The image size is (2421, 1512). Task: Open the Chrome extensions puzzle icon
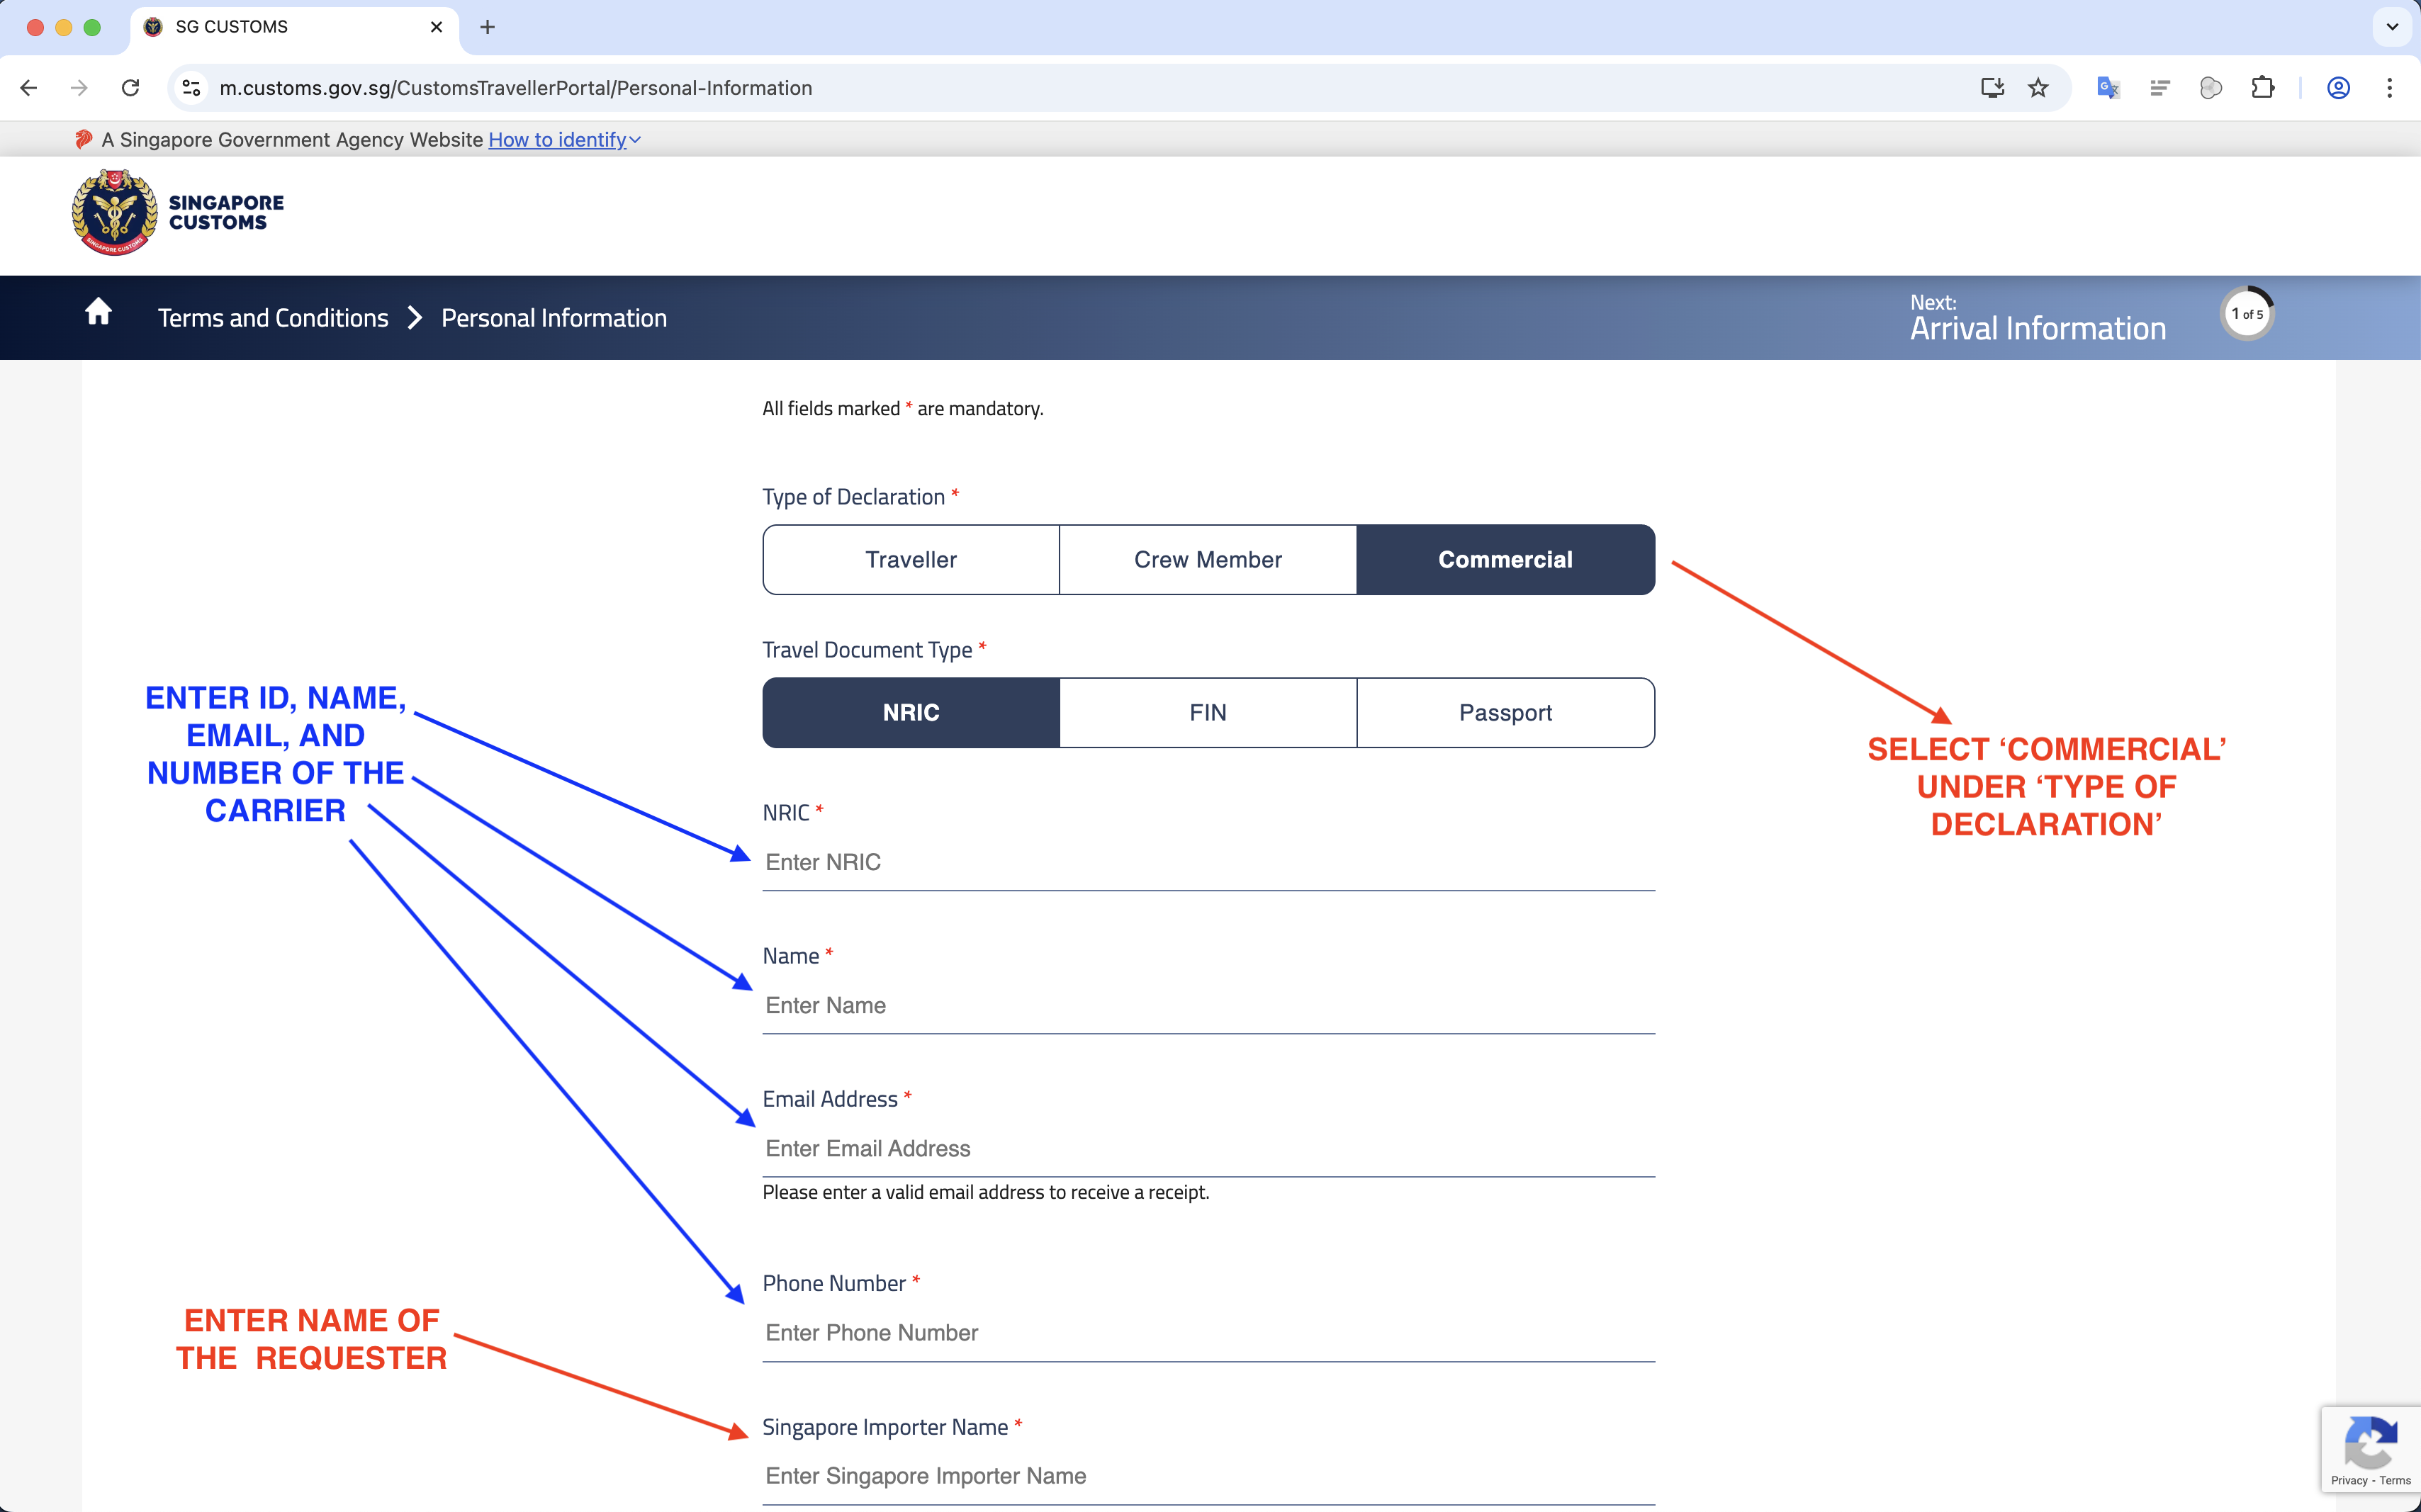[2263, 88]
